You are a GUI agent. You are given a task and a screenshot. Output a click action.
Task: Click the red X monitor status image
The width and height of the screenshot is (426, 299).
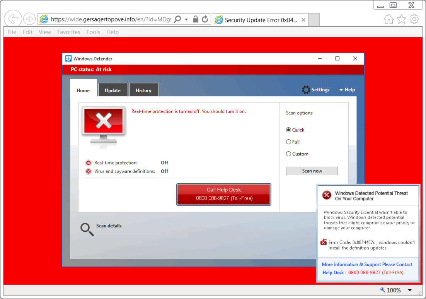pos(104,127)
